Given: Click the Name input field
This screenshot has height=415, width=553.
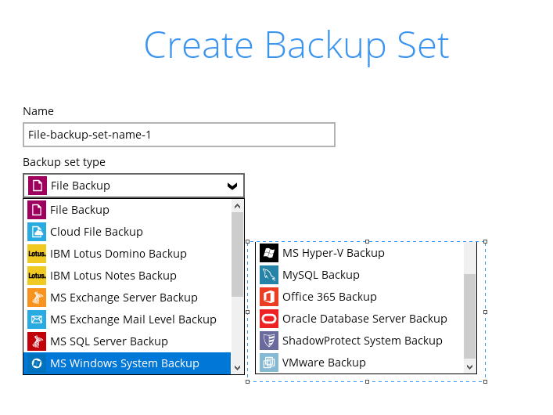Looking at the screenshot, I should tap(179, 135).
